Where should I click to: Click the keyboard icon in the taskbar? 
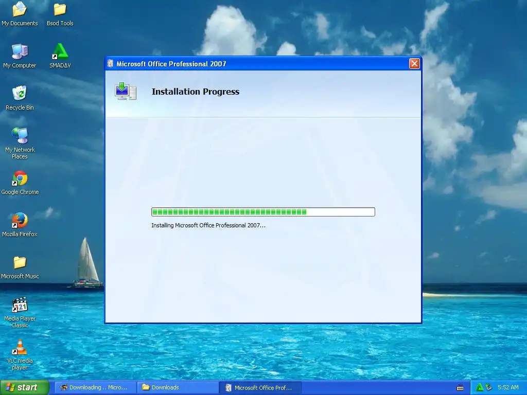tap(460, 388)
